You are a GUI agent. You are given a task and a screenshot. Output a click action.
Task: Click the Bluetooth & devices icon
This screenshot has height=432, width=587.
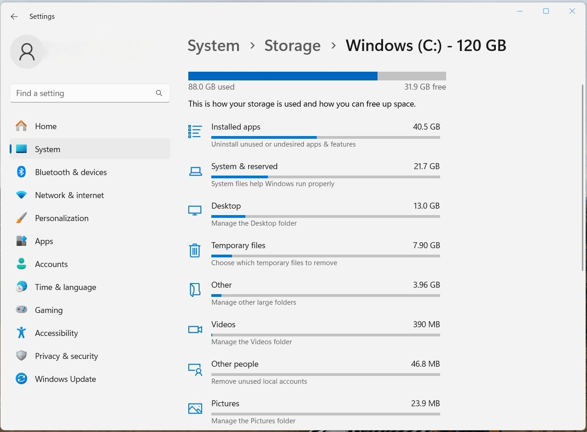(x=21, y=172)
